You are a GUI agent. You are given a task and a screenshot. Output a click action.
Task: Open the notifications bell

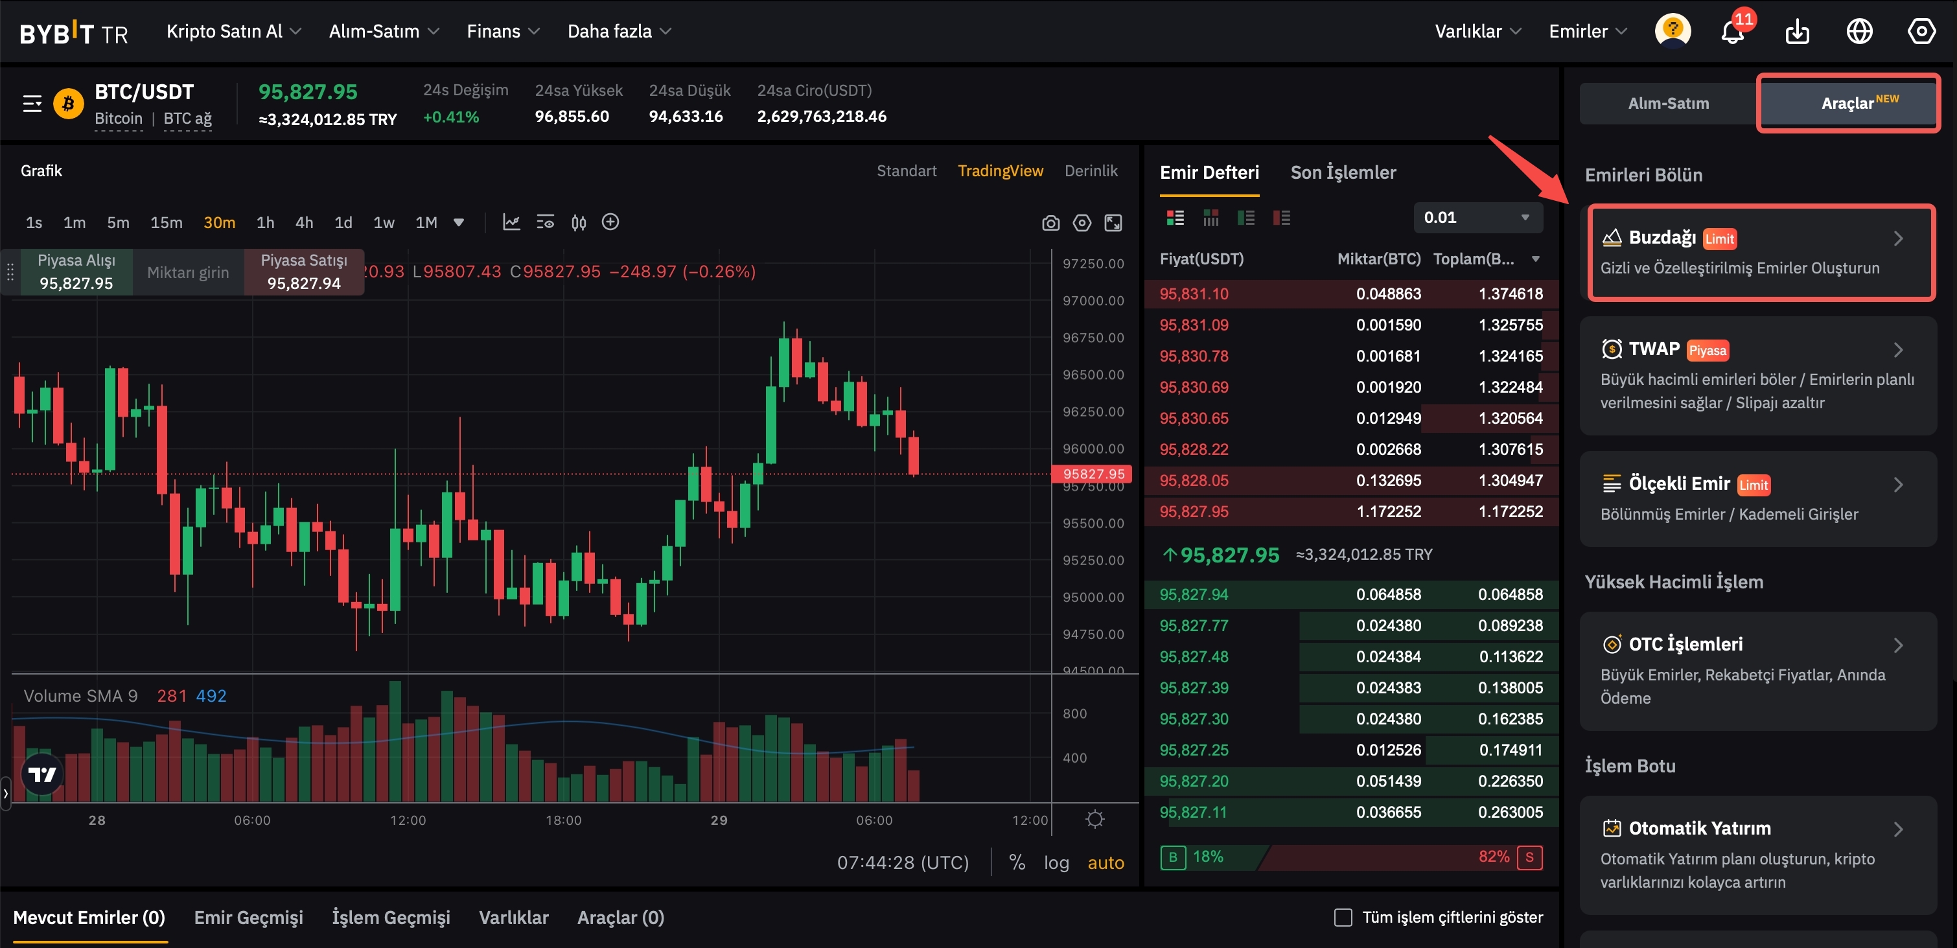coord(1732,32)
